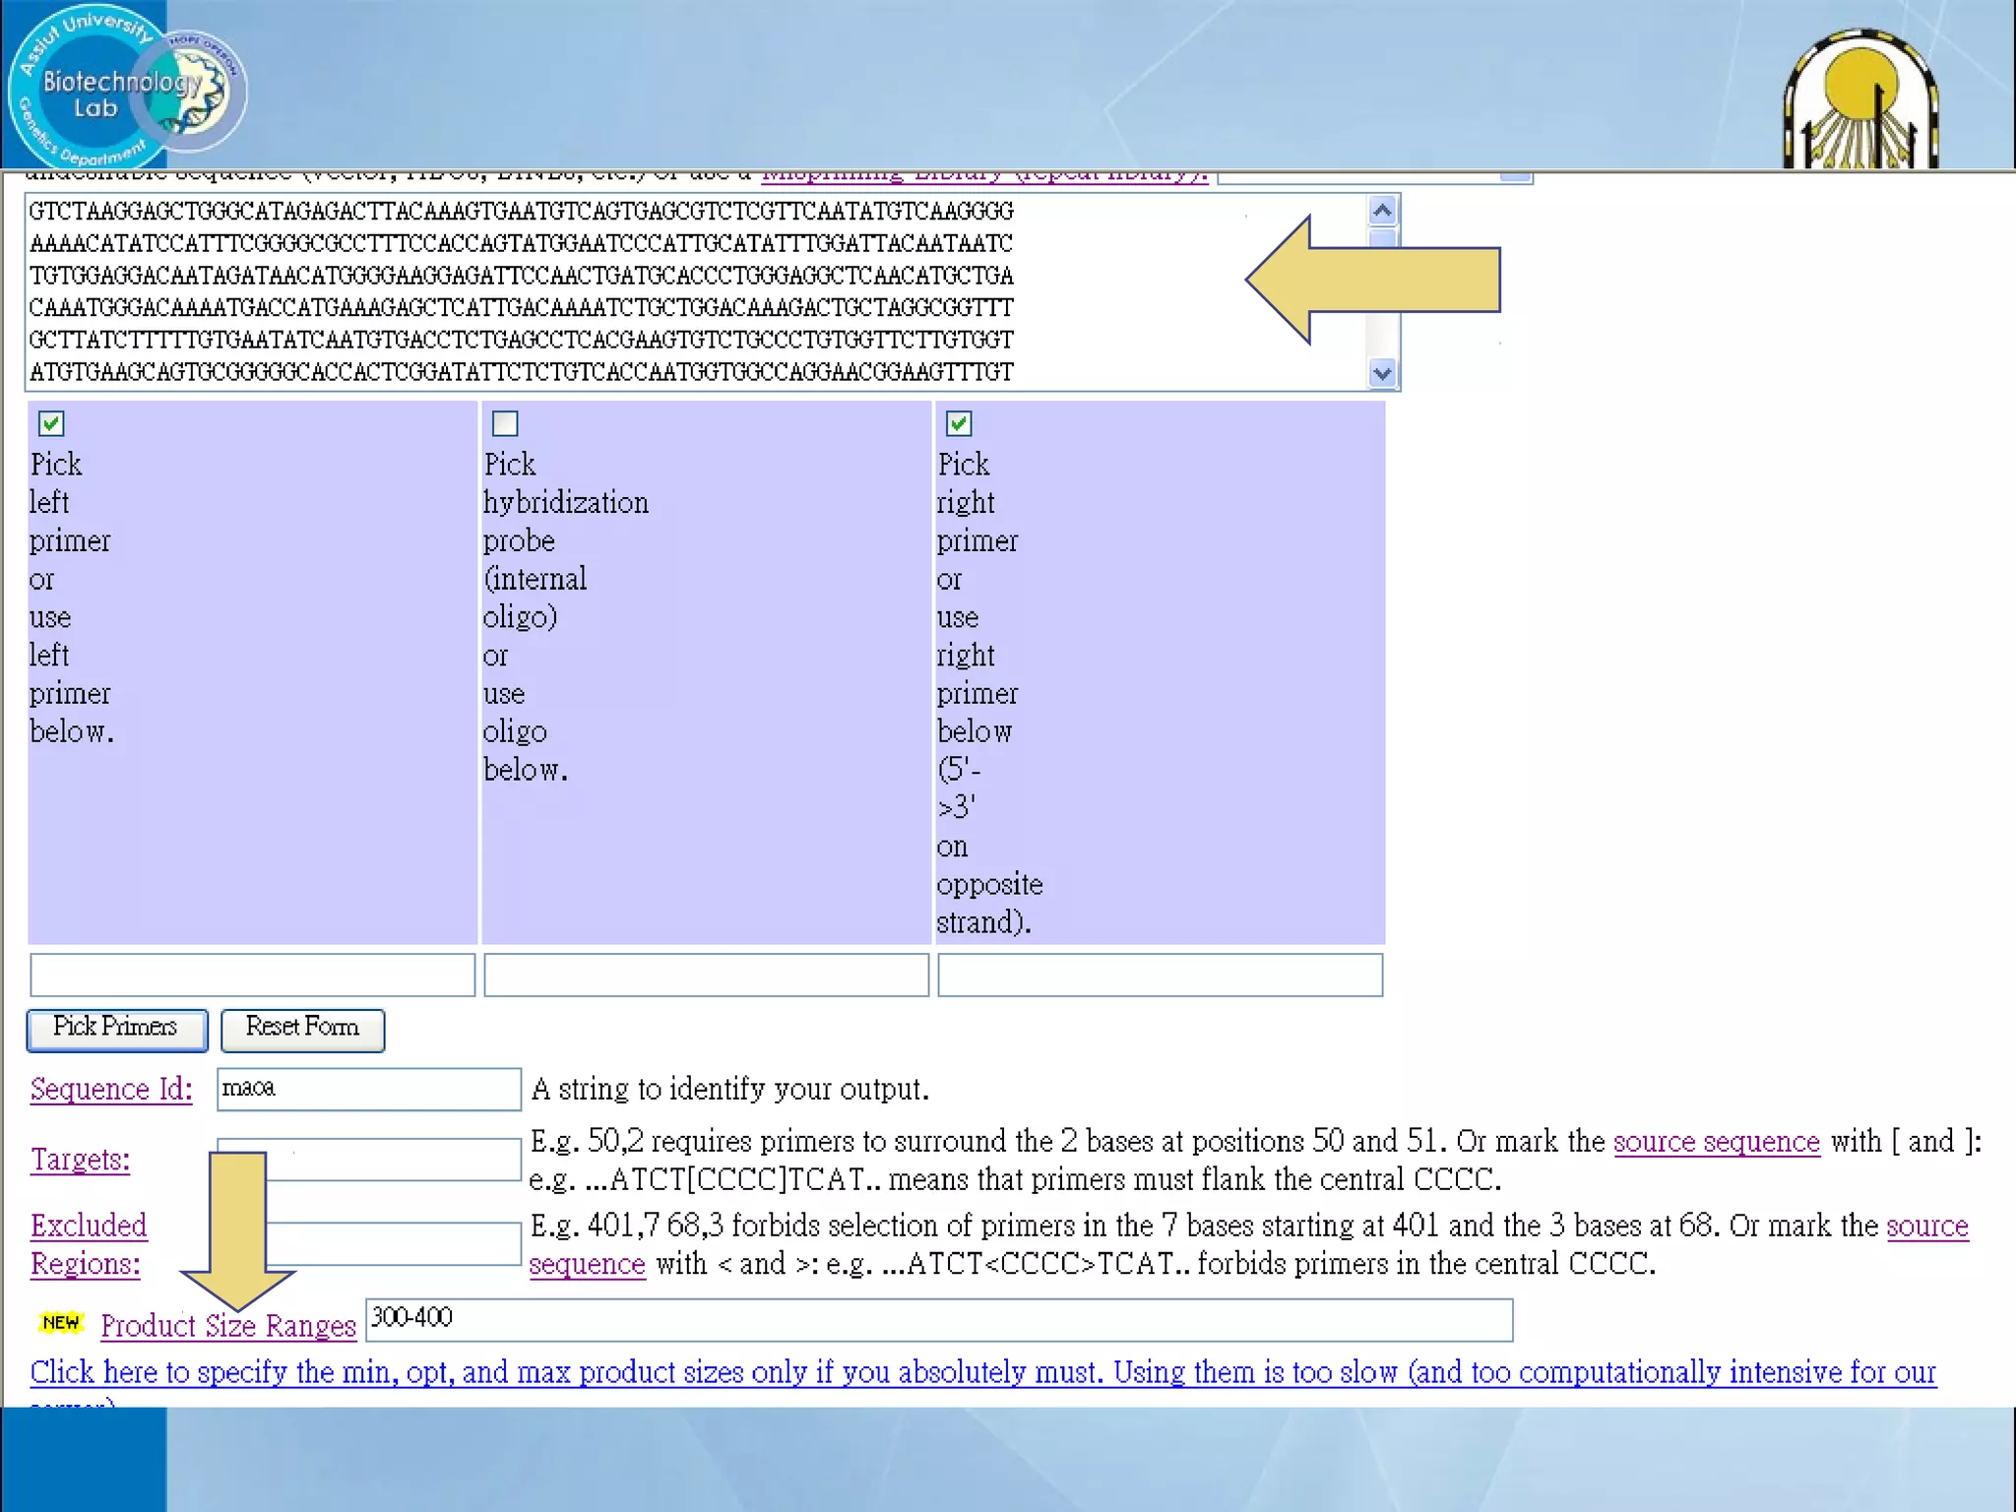The height and width of the screenshot is (1512, 2016).
Task: Click the Product Size Ranges input field
Action: (938, 1319)
